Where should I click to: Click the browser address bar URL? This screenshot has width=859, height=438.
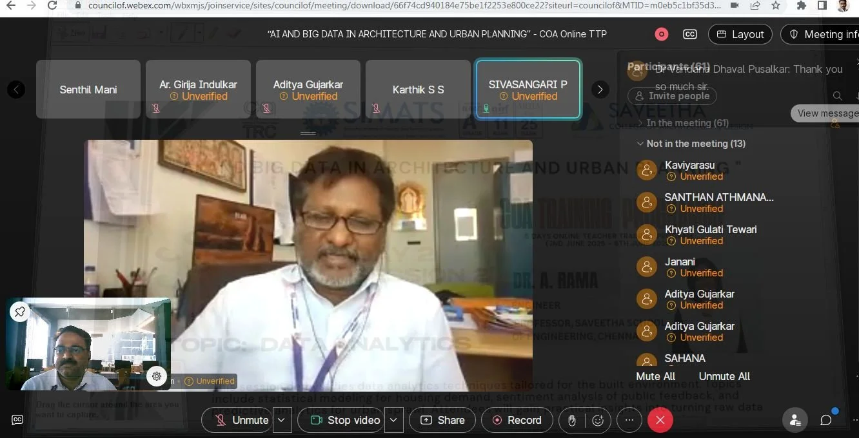point(404,5)
